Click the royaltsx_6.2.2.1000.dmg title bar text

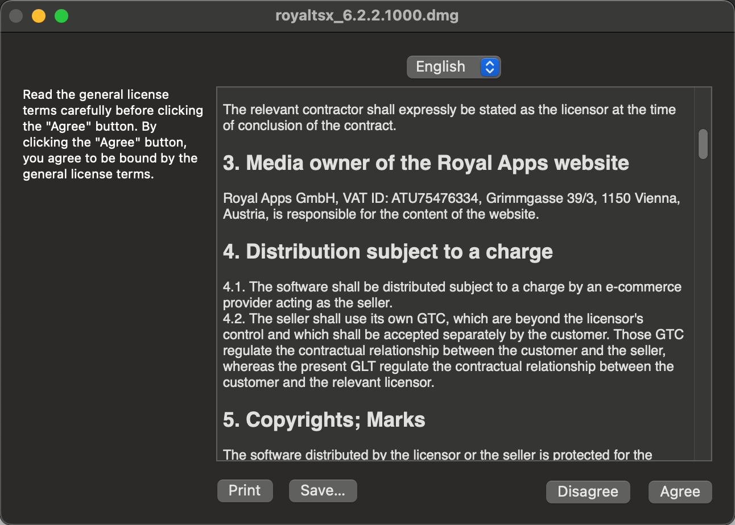coord(367,15)
